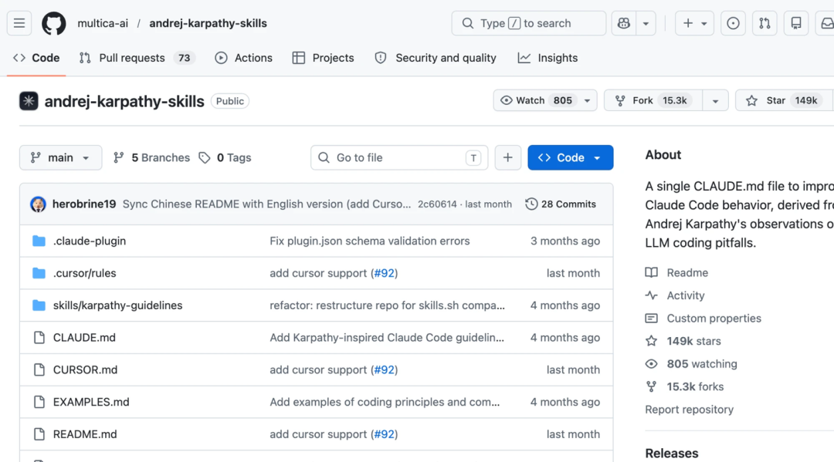
Task: Open #92 link in README.md row
Action: coord(384,434)
